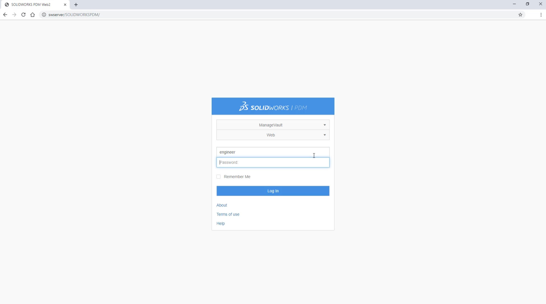
Task: Open a new browser tab
Action: coord(76,5)
